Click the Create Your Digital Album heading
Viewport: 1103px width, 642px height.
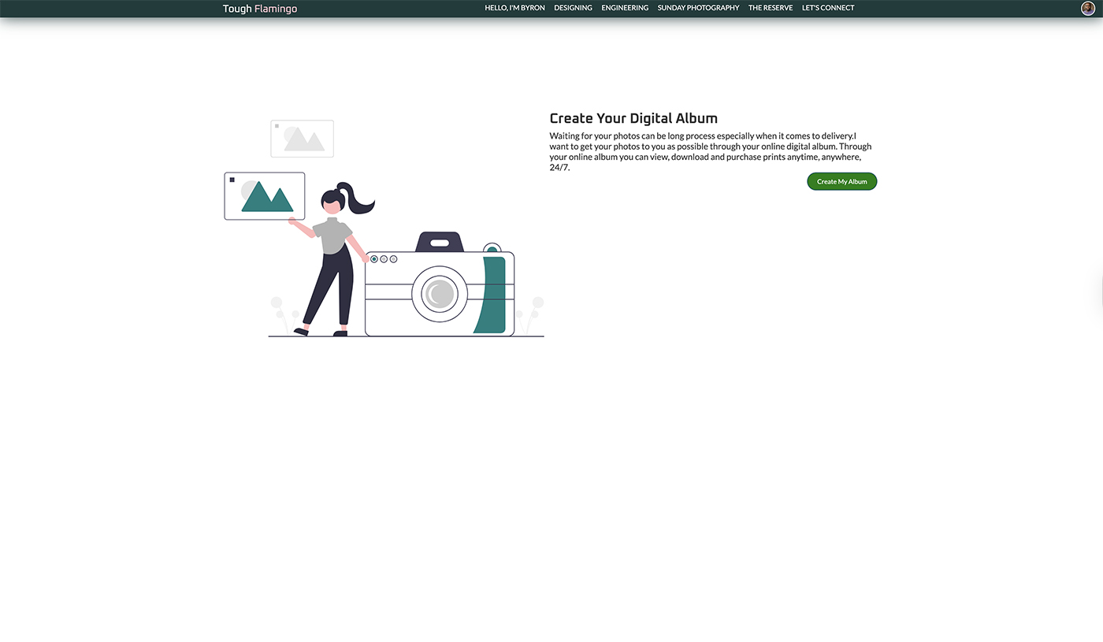[x=633, y=119]
